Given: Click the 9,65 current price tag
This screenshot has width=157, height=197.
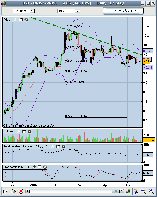Looking at the screenshot, I should point(146,61).
